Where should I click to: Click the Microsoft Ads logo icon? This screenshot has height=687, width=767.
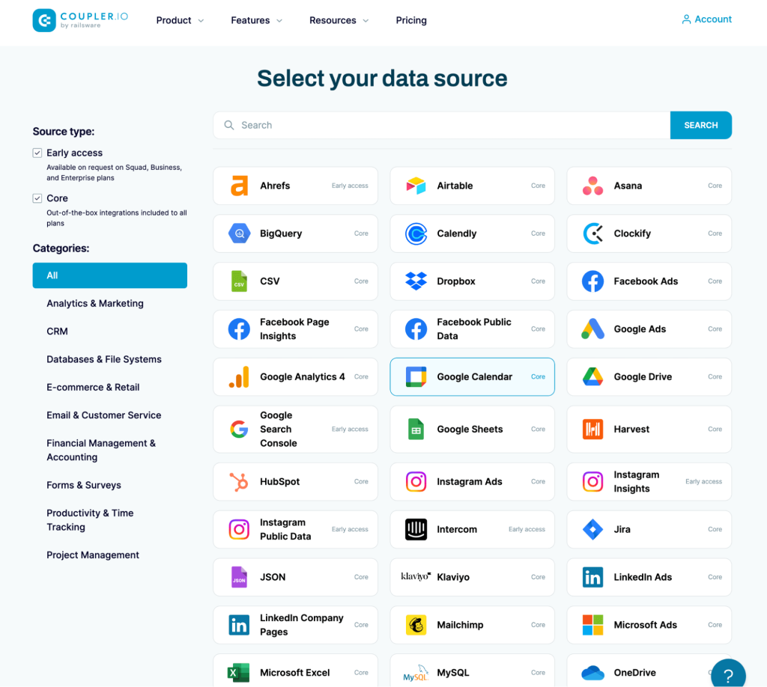point(593,625)
